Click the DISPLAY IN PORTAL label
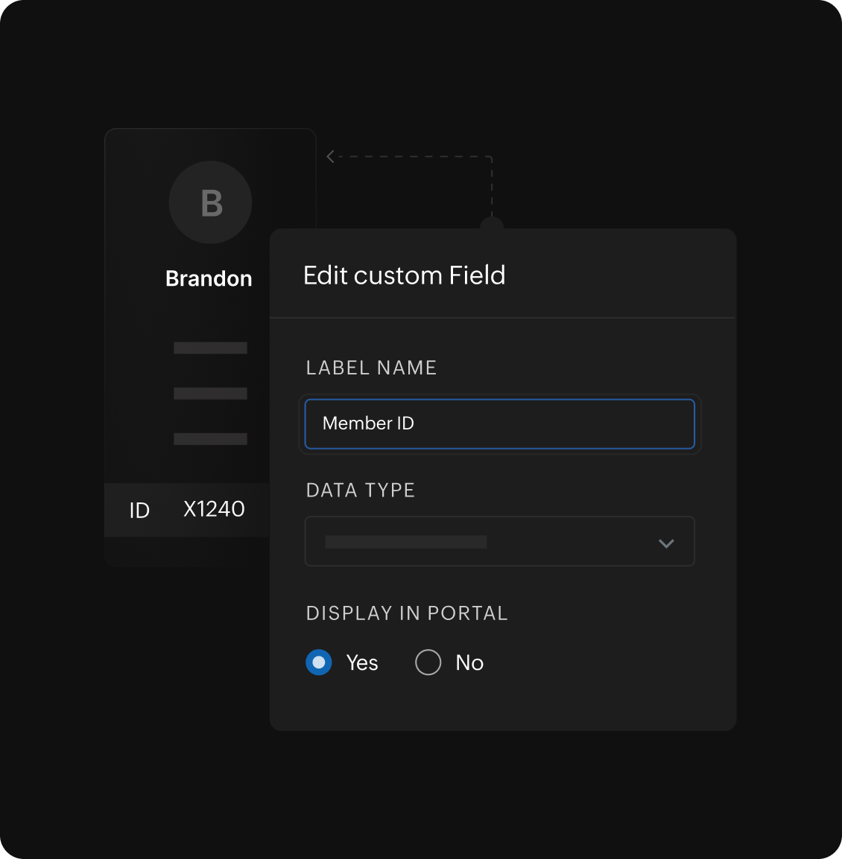This screenshot has width=842, height=859. [x=407, y=613]
